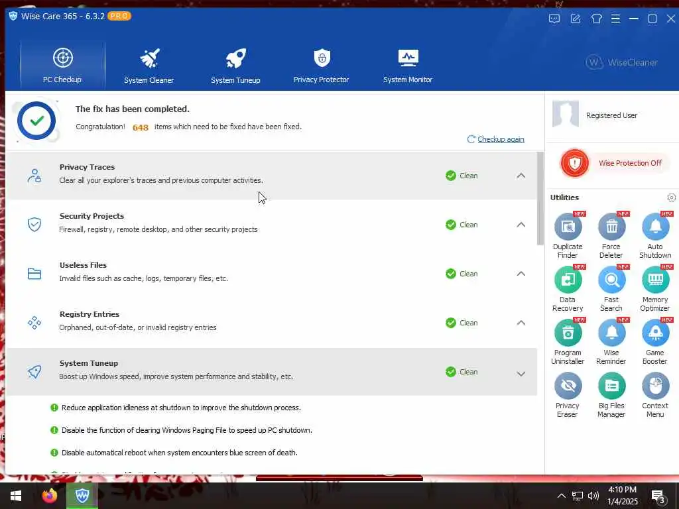Image resolution: width=679 pixels, height=509 pixels.
Task: Click the Useless Files folder icon
Action: pos(34,274)
